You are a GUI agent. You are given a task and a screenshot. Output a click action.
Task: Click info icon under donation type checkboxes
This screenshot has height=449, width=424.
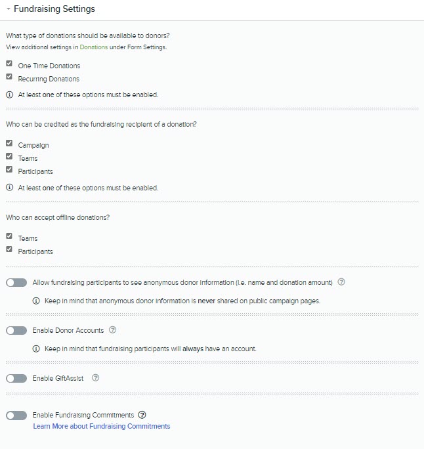[x=10, y=95]
